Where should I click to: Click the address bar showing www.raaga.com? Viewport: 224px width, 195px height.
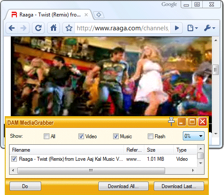point(123,28)
